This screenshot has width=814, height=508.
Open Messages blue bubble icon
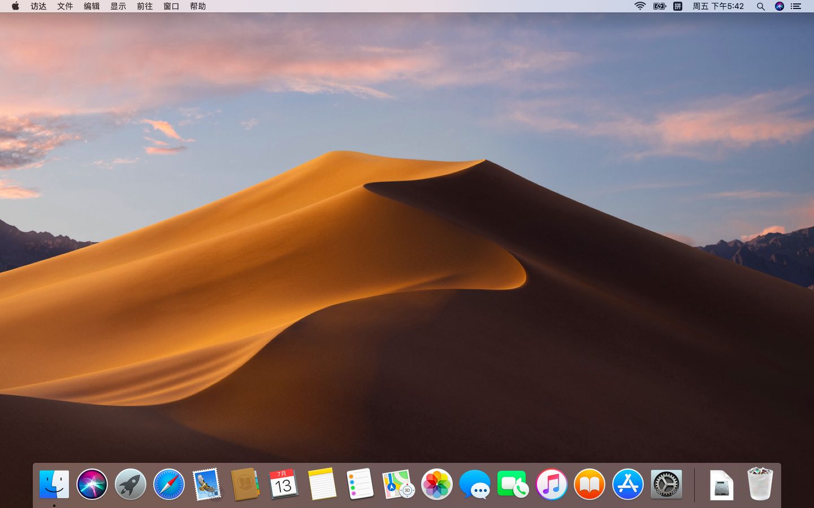tap(475, 484)
